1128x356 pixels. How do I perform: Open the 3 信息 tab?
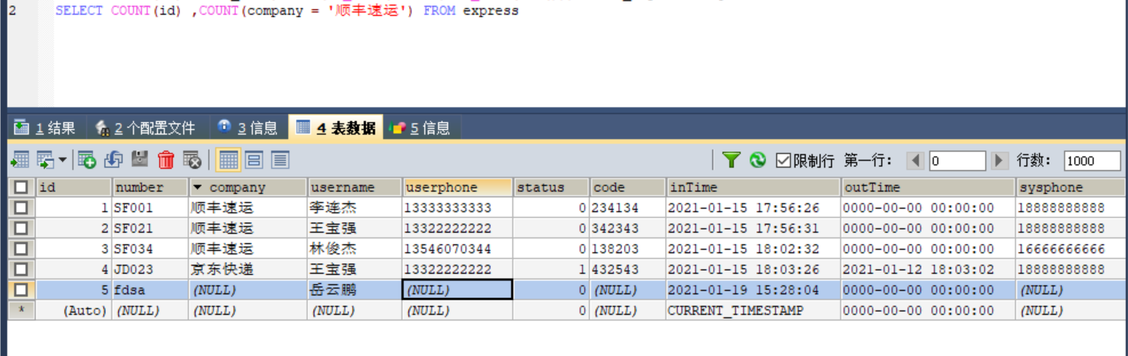click(x=248, y=128)
